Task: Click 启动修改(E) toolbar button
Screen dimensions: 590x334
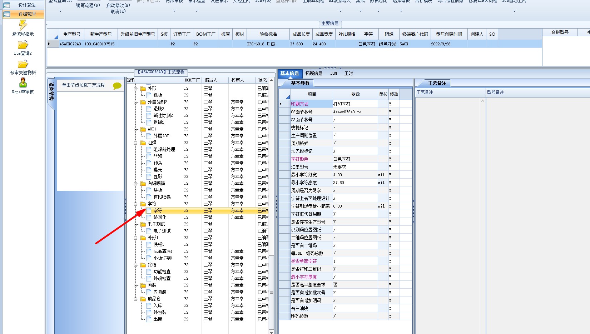Action: (118, 5)
